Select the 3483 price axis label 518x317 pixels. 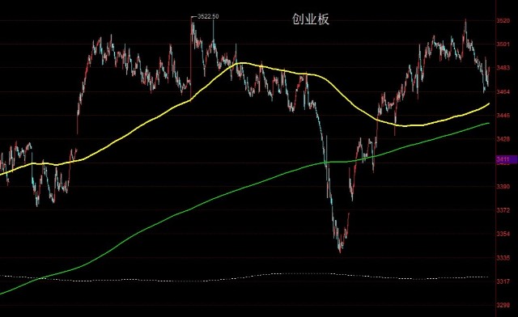pos(503,68)
